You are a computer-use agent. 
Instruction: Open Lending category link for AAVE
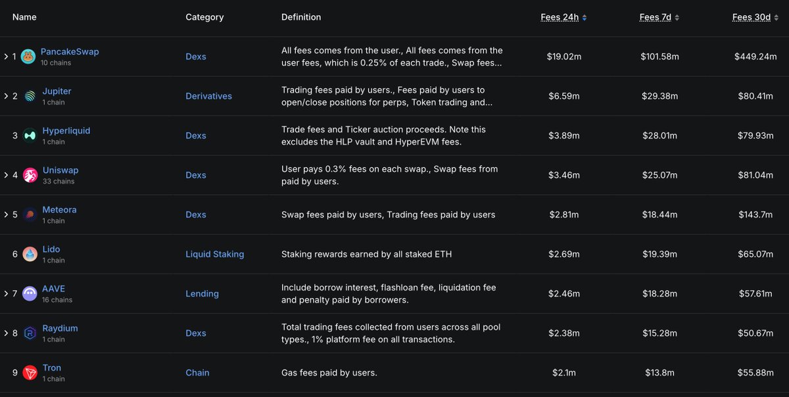(203, 294)
